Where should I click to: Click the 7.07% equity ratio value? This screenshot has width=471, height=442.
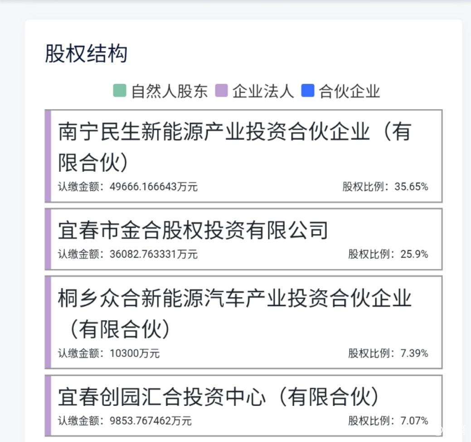(414, 421)
